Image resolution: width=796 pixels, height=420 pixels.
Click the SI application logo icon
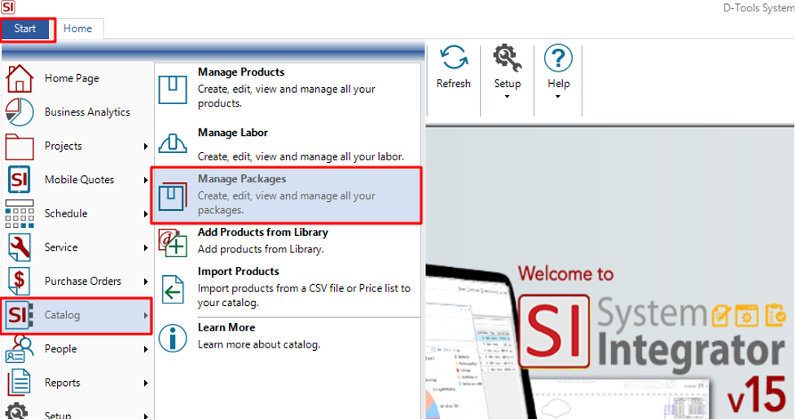pos(8,7)
